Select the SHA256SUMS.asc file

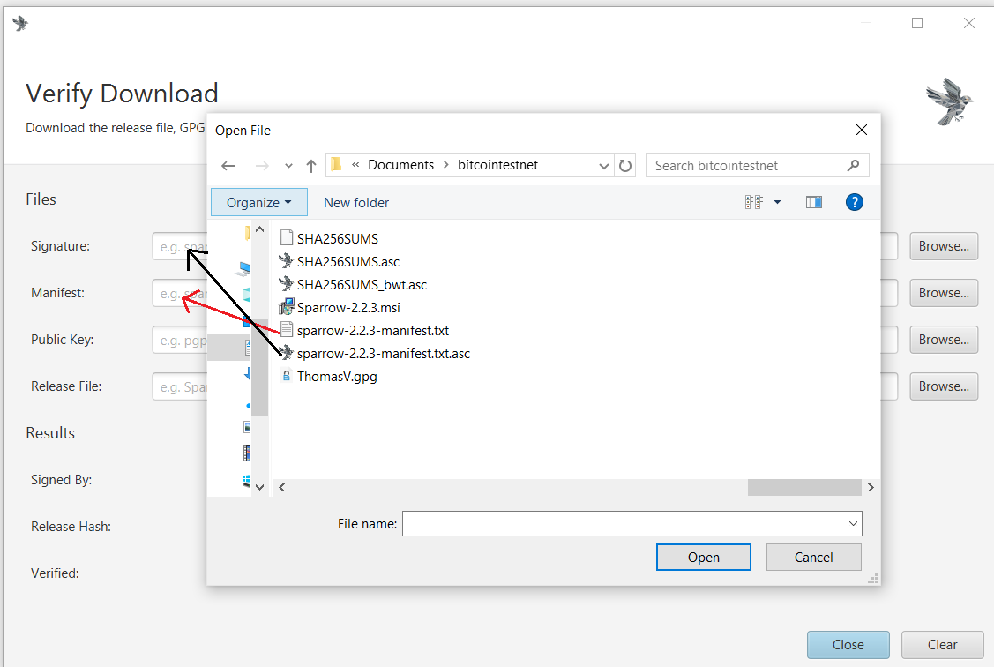point(348,262)
